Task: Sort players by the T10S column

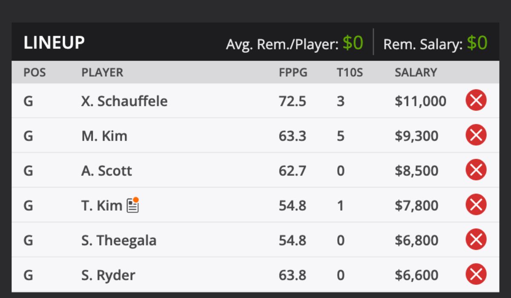Action: click(349, 72)
